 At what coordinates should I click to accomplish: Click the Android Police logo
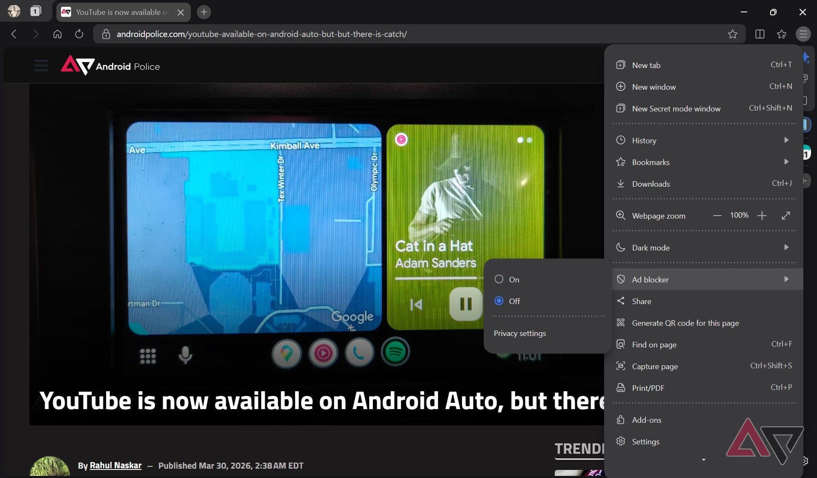[110, 65]
